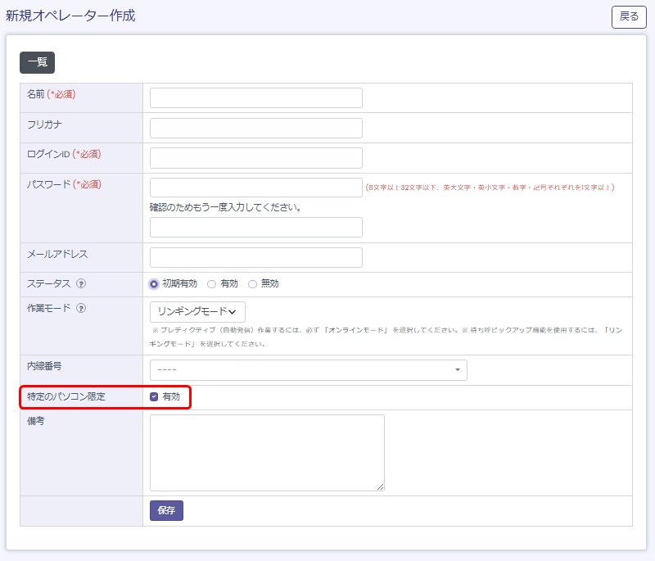Click the password confirmation input field

click(255, 227)
